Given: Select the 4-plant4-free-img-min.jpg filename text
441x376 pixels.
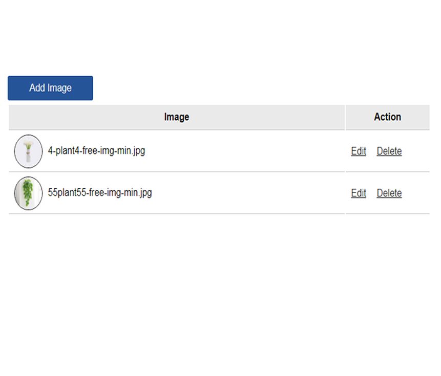Looking at the screenshot, I should click(x=96, y=151).
